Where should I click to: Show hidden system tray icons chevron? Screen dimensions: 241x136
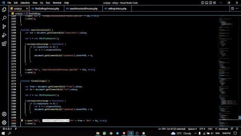195,133
